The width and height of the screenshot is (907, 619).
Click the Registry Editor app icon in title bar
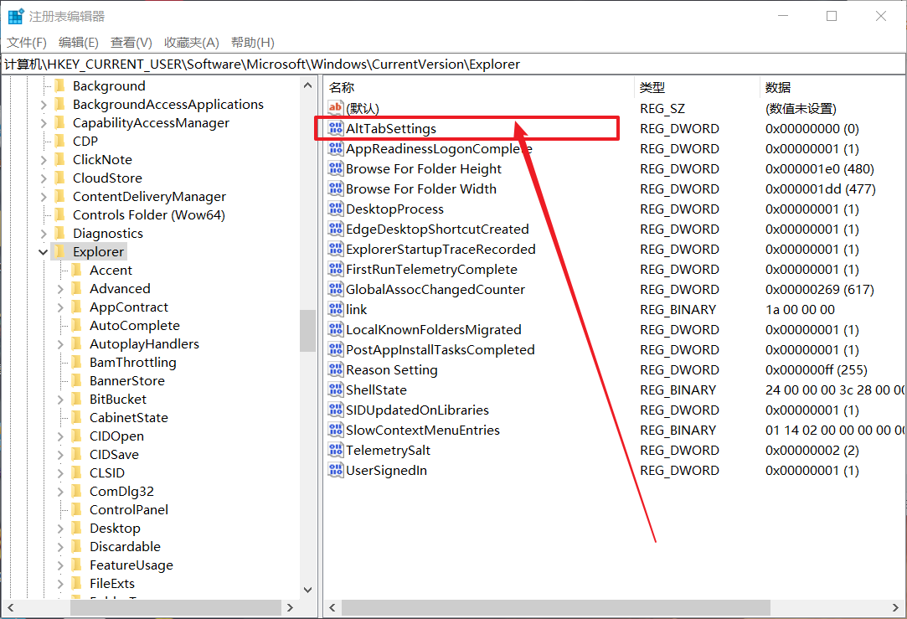16,16
